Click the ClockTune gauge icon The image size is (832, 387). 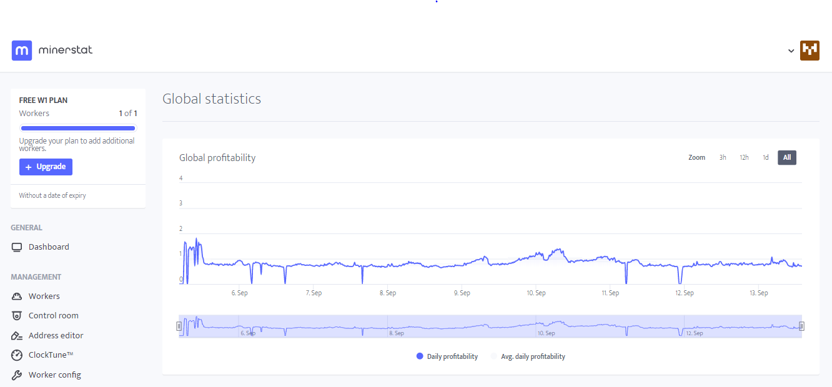point(17,355)
